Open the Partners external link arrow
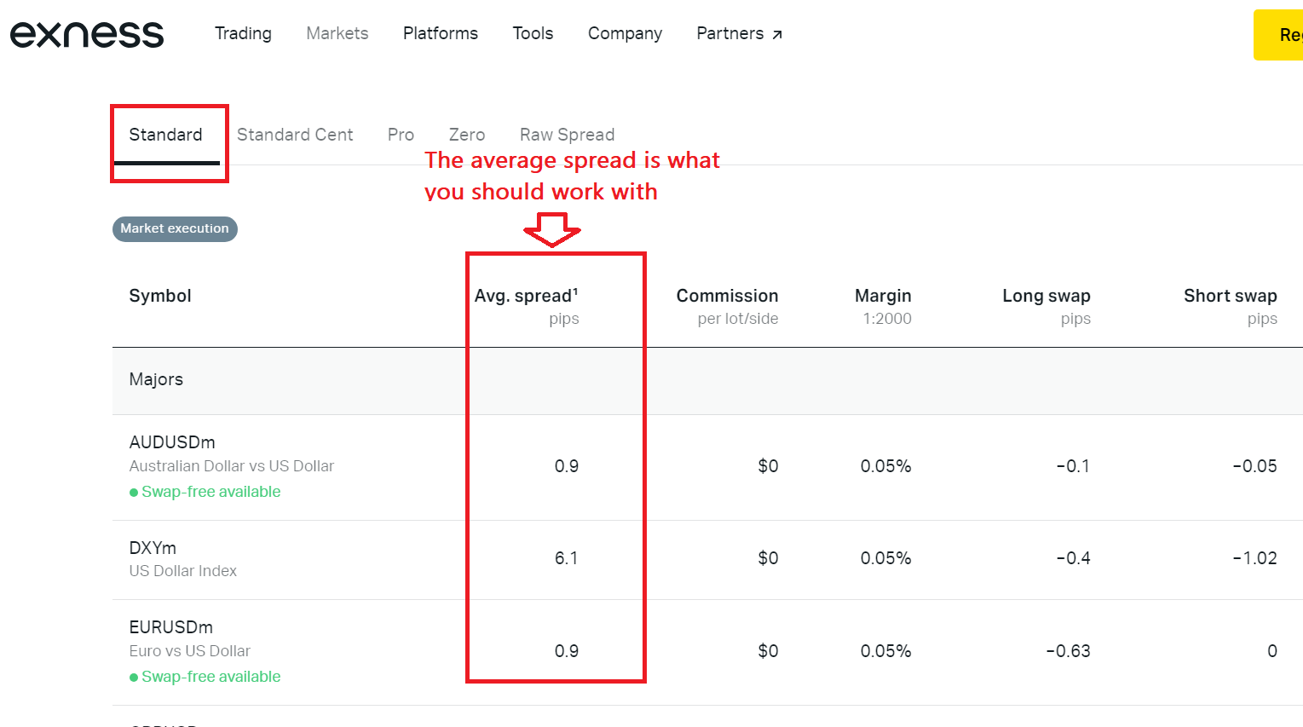The height and width of the screenshot is (727, 1303). pos(777,34)
